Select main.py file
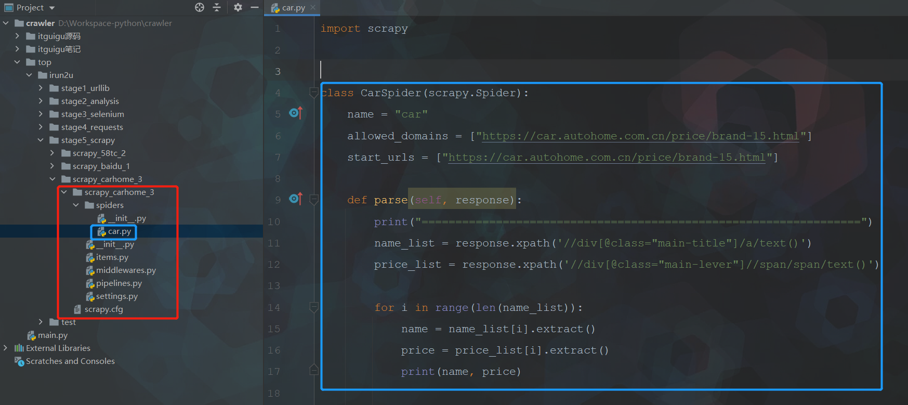 click(52, 335)
